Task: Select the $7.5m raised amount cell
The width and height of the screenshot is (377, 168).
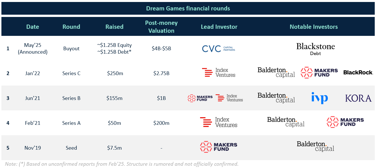Action: click(x=114, y=148)
